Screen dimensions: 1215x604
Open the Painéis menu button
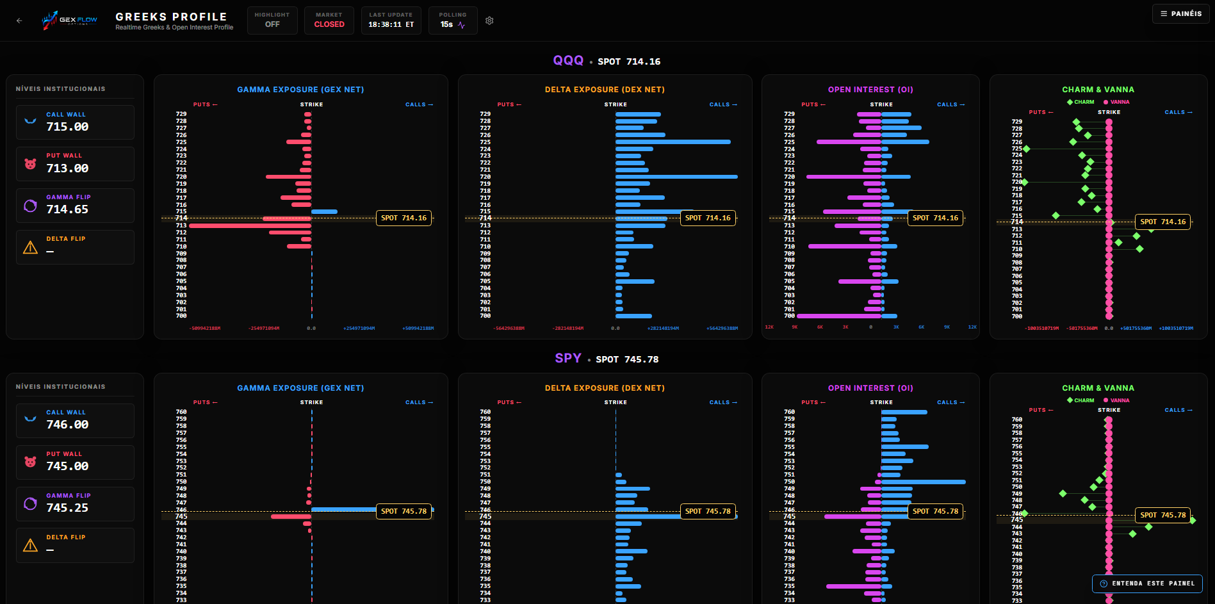click(x=1181, y=13)
